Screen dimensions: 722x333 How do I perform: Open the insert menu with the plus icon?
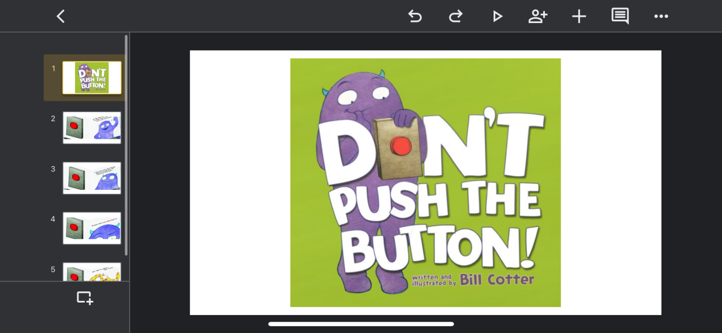point(579,16)
